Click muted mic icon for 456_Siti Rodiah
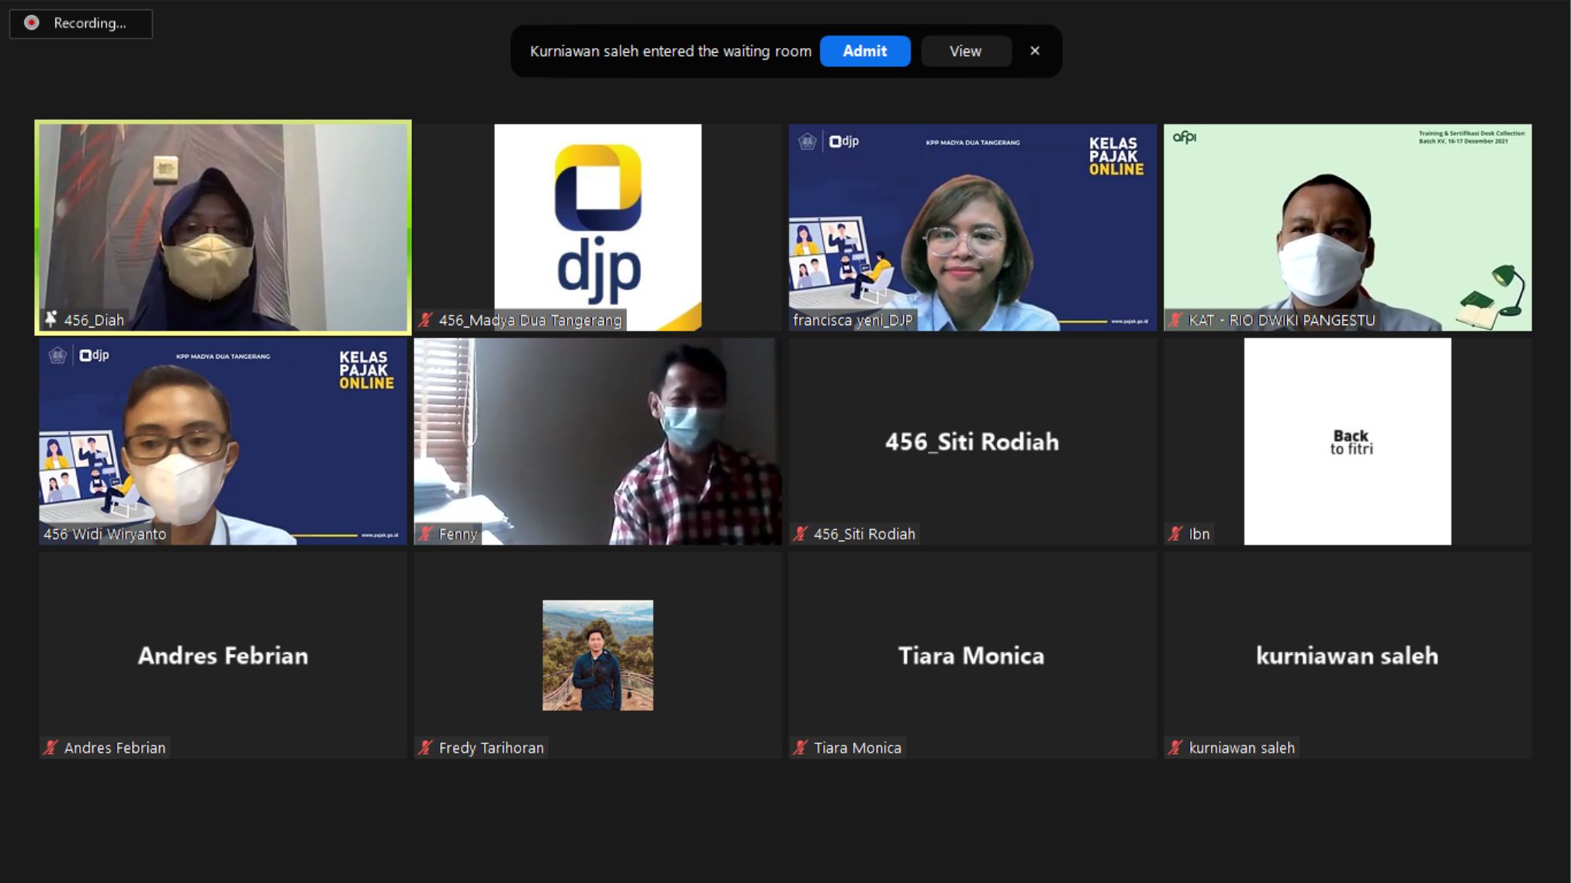The height and width of the screenshot is (883, 1571). (x=800, y=534)
